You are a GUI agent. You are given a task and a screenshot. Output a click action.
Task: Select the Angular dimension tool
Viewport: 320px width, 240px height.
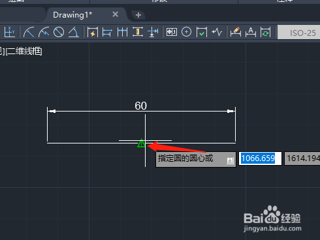pyautogui.click(x=74, y=32)
